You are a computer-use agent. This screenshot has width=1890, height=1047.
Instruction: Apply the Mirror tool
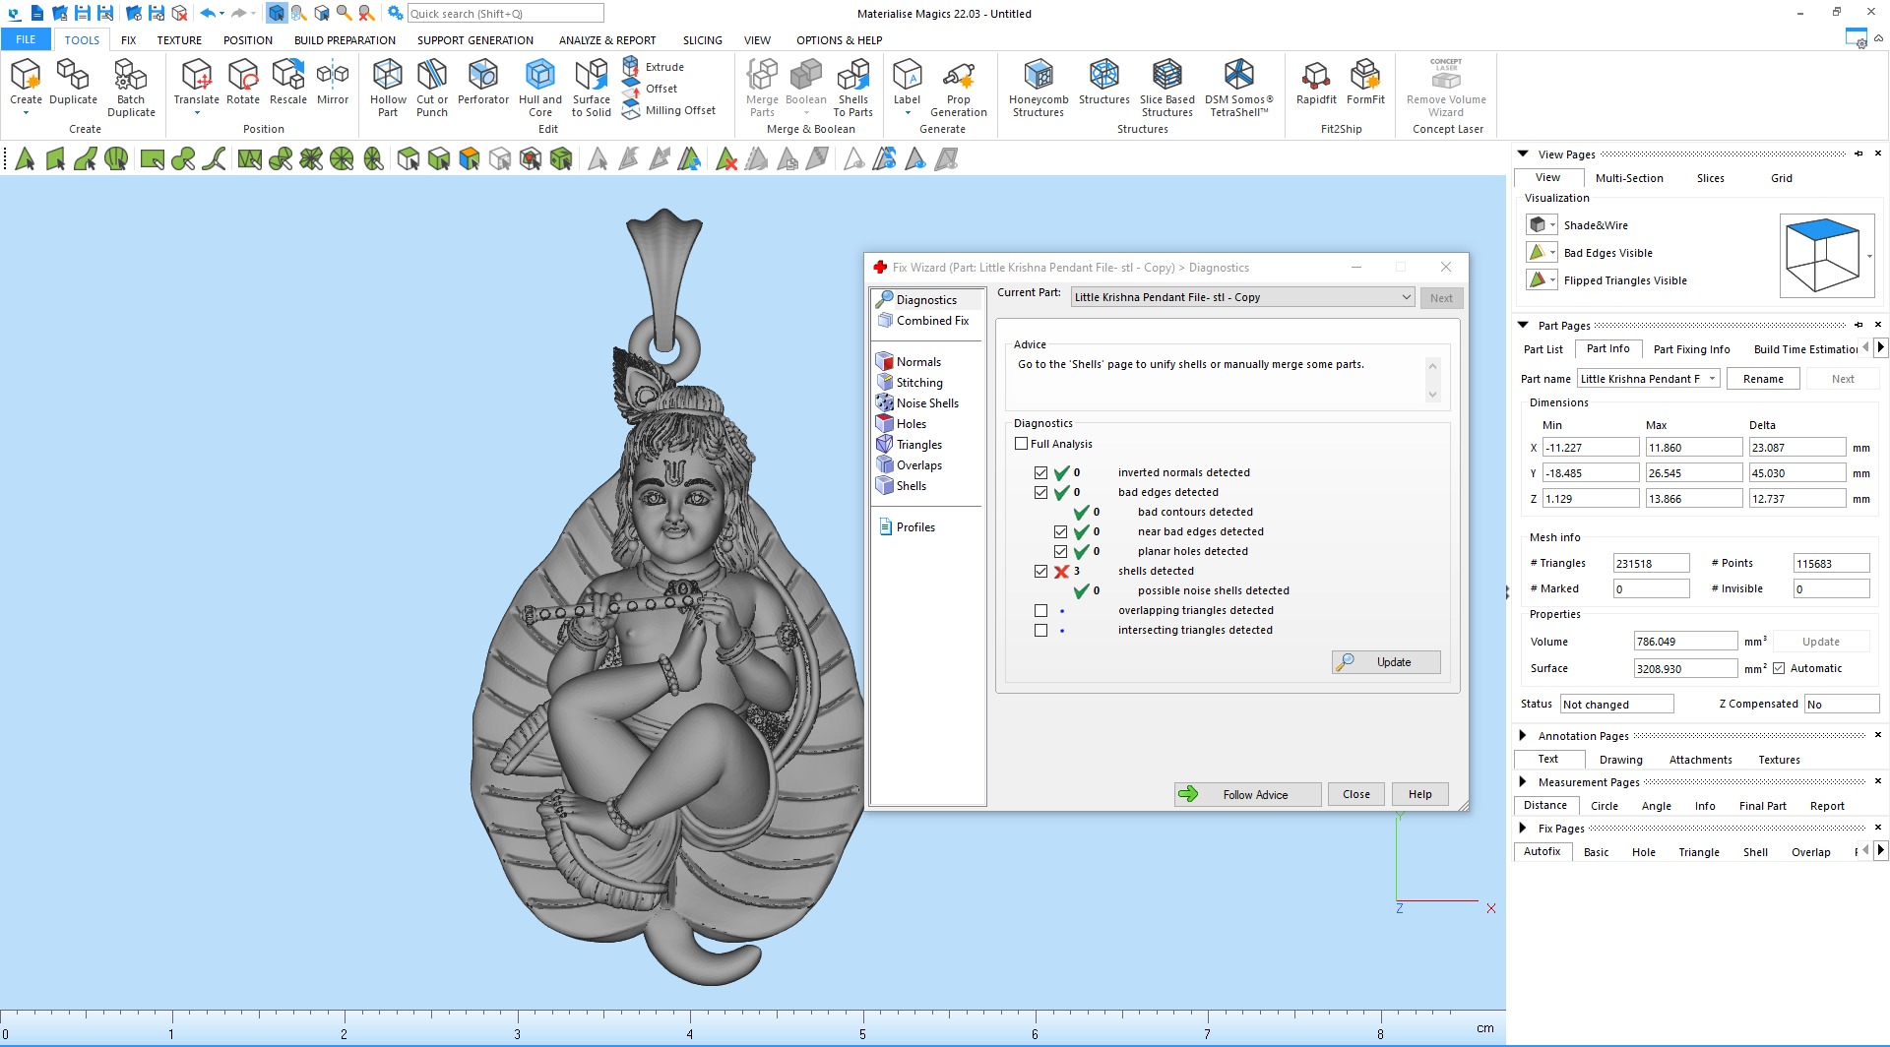[x=333, y=82]
